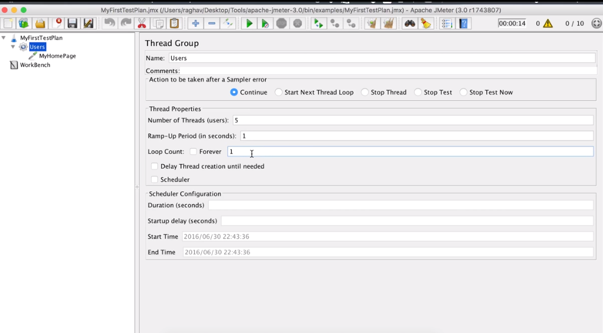Click the Copy icon

(158, 24)
